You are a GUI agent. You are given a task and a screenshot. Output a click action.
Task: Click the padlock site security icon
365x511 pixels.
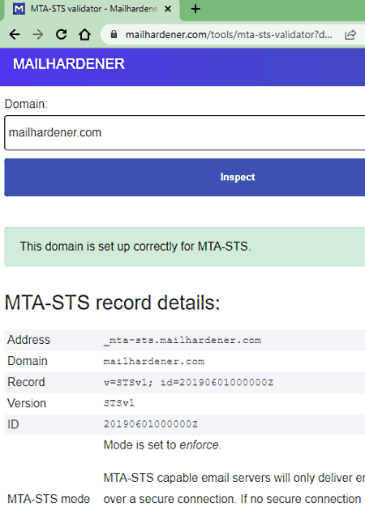[x=114, y=34]
